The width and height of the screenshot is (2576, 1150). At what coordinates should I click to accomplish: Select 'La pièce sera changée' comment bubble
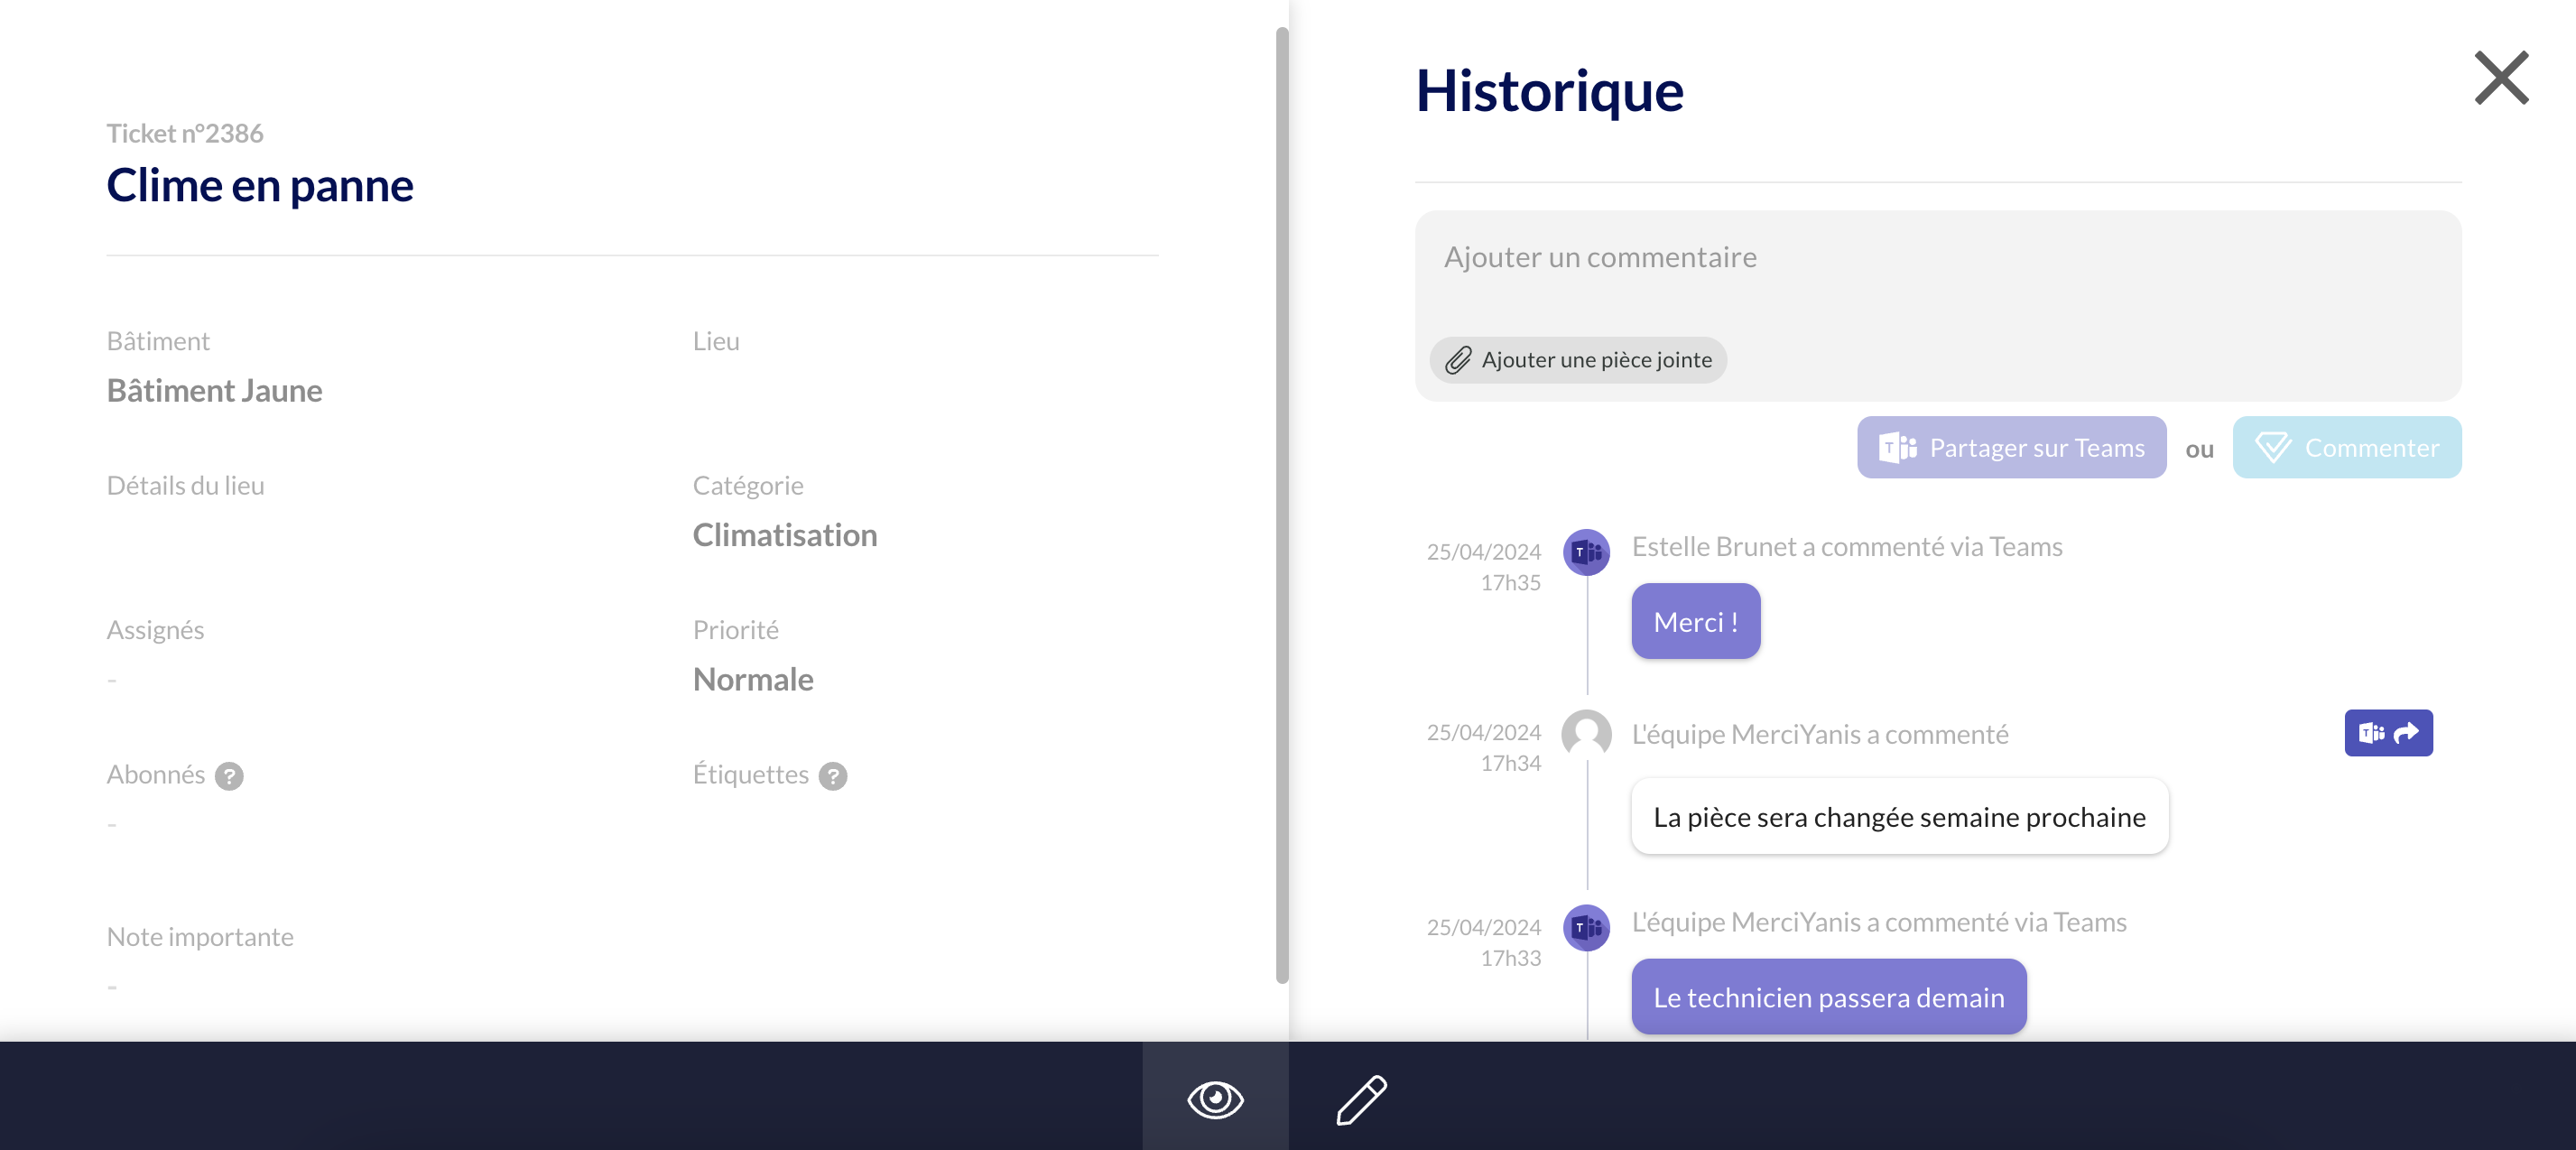coord(1898,817)
